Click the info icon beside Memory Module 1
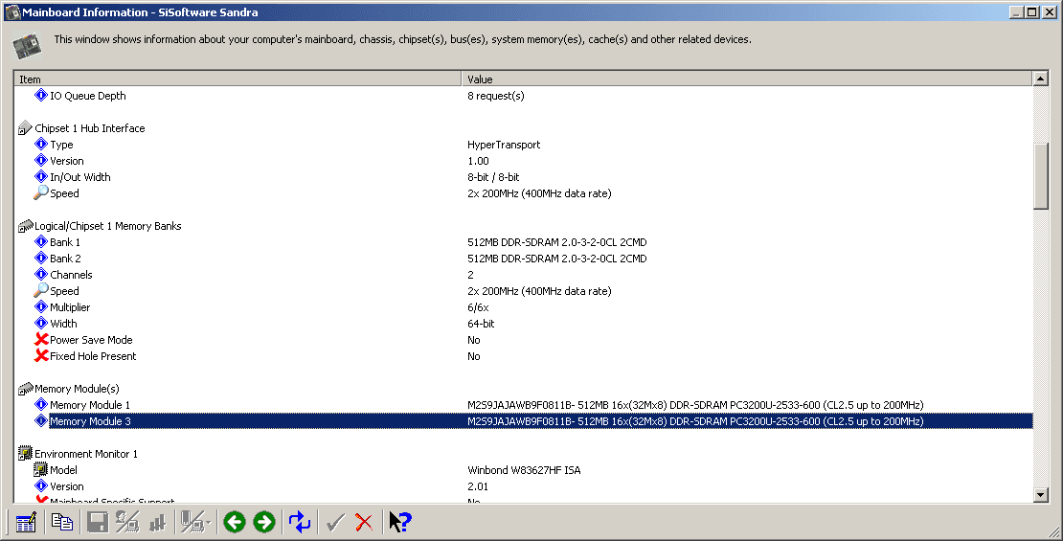The width and height of the screenshot is (1063, 541). 40,404
